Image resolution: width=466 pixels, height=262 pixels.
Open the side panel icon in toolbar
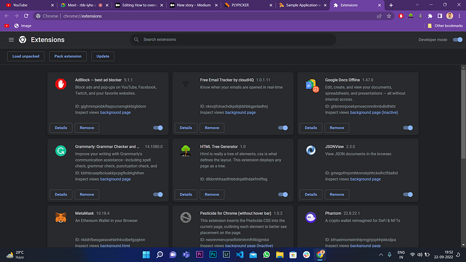(440, 16)
